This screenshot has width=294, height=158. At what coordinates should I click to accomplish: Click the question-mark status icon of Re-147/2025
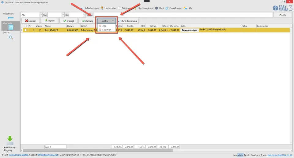[x=40, y=30]
